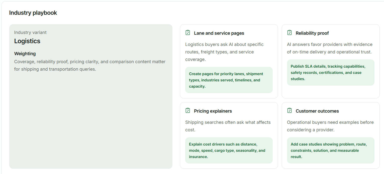
Task: Open the Reliability proof card title
Action: point(312,33)
